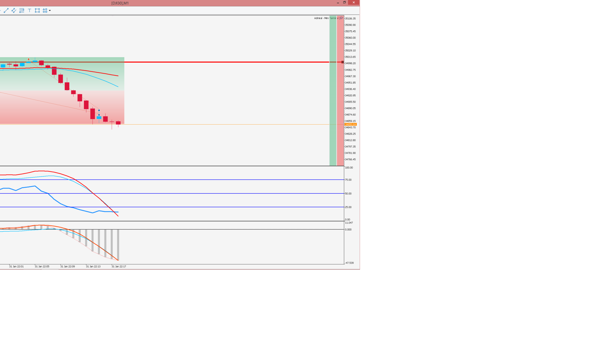The height and width of the screenshot is (337, 600).
Task: Select the equidistant channel tool
Action: [14, 10]
